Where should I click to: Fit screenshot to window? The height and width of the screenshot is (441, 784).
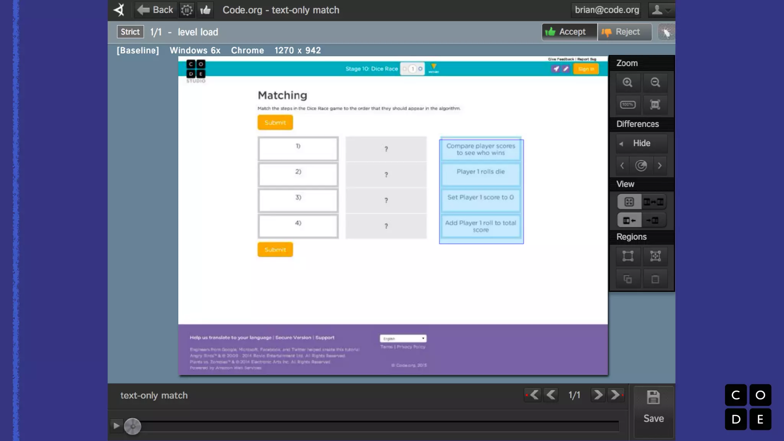[x=655, y=105]
